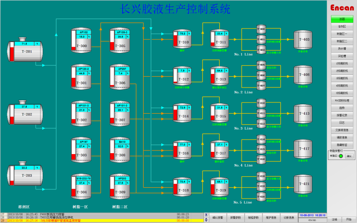This screenshot has width=357, height=223.
Task: Open the 1线调胶线 page
Action: coord(342,63)
